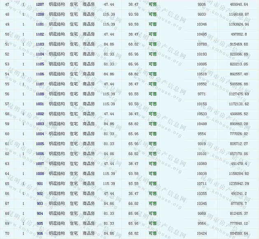
Task: Click room 1005 link
Action: coord(40,144)
